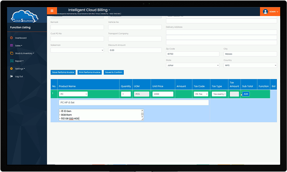The image size is (287, 172).
Task: Open the Tax Code dropdown 0% Tax
Action: click(201, 94)
